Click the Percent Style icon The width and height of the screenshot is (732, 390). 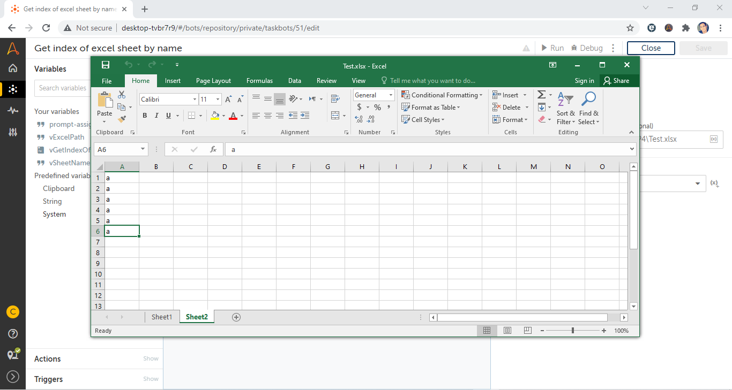coord(377,108)
